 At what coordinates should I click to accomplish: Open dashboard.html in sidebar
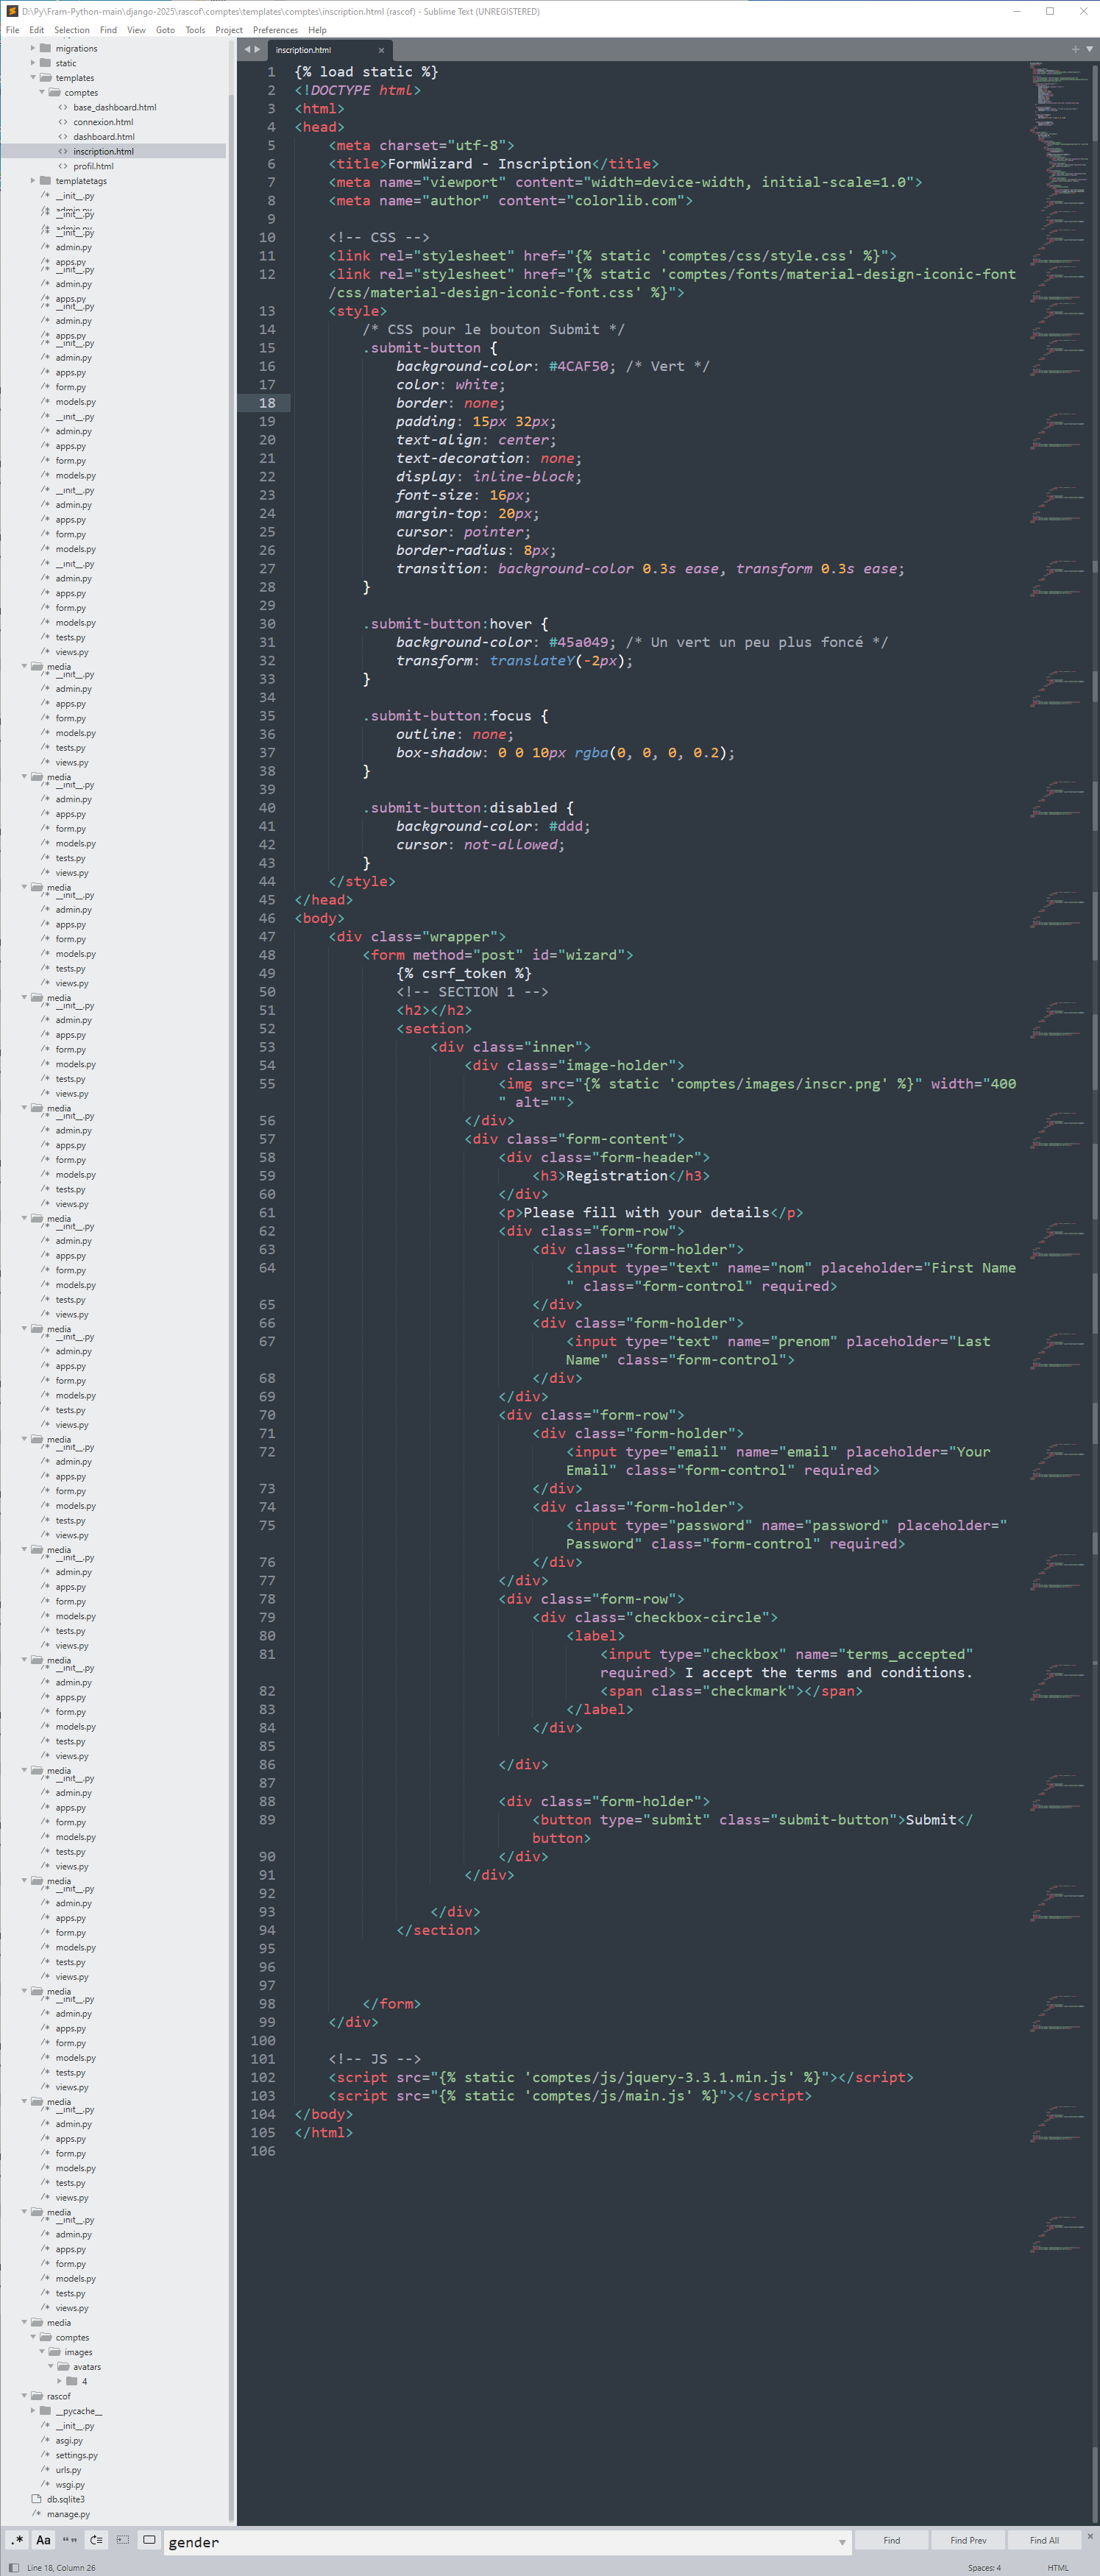(x=104, y=137)
